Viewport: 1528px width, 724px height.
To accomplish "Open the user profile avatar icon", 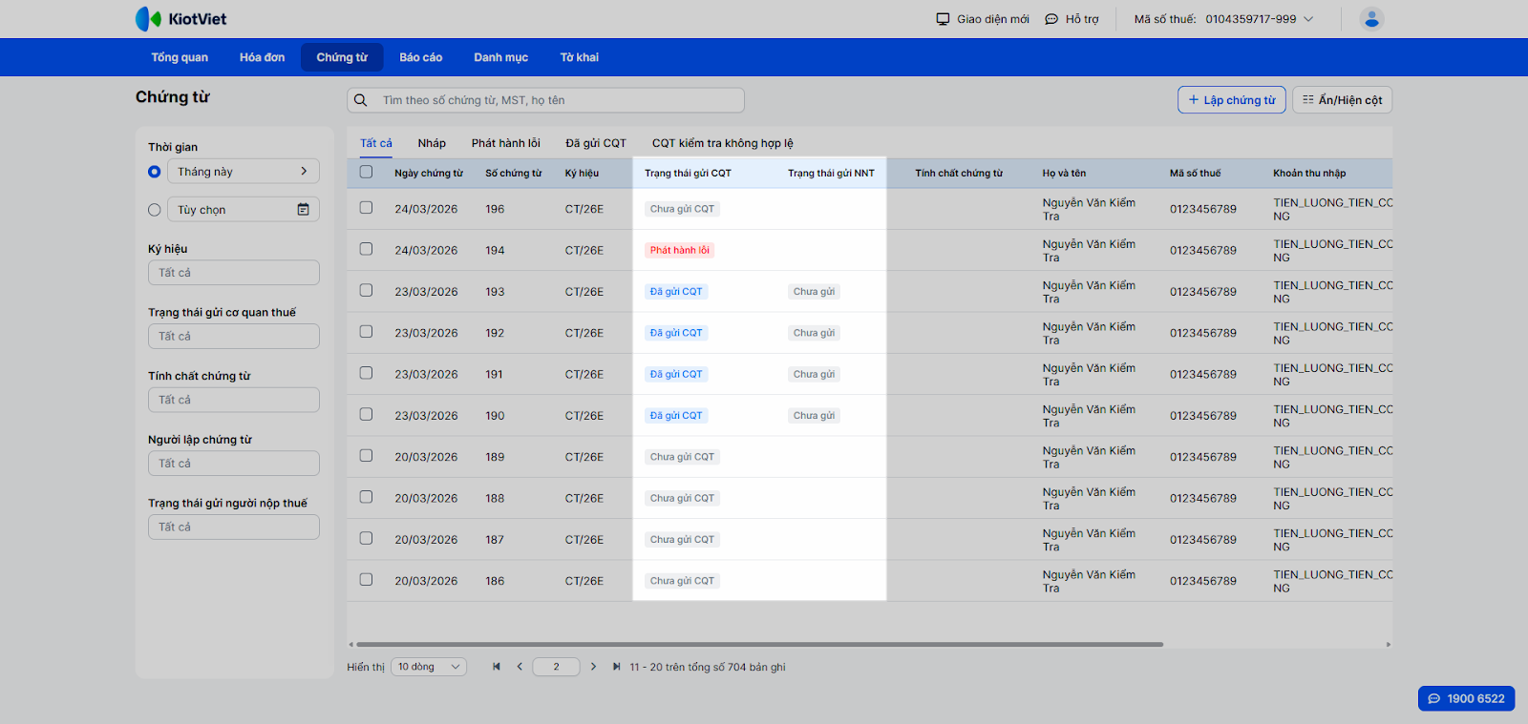I will [x=1371, y=19].
